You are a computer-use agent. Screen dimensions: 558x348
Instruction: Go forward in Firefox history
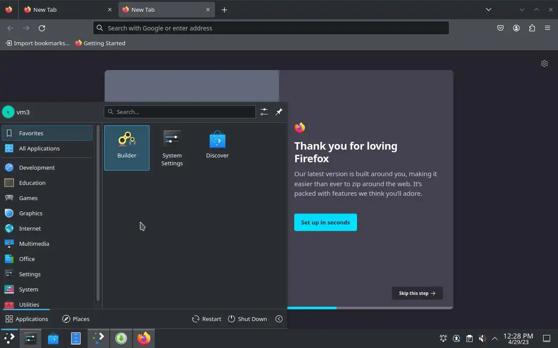click(26, 28)
